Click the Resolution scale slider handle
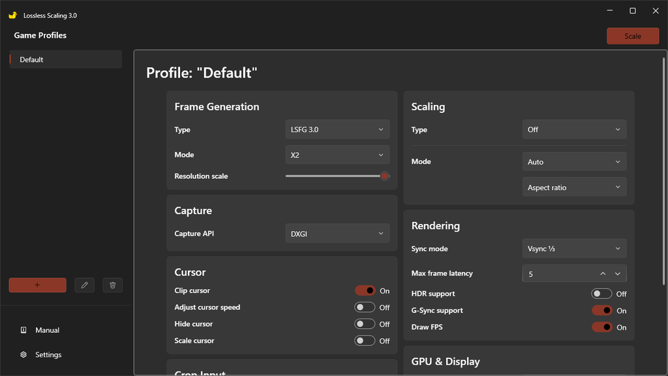The width and height of the screenshot is (668, 376). point(385,176)
